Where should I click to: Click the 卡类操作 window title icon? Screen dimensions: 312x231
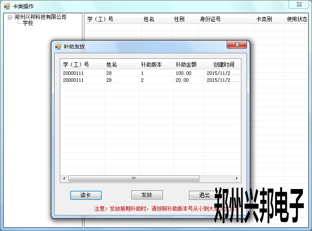tap(7, 6)
